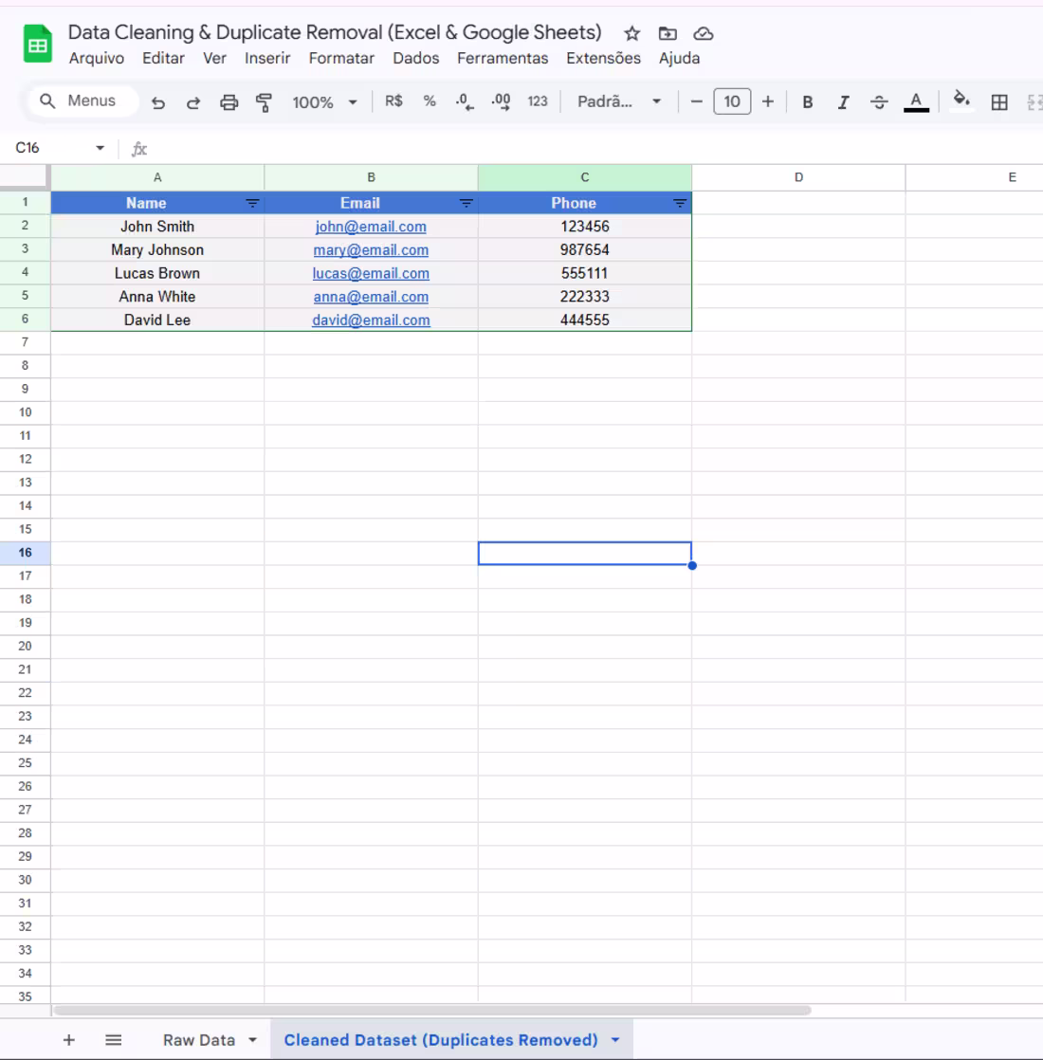Toggle strikethrough formatting

878,101
